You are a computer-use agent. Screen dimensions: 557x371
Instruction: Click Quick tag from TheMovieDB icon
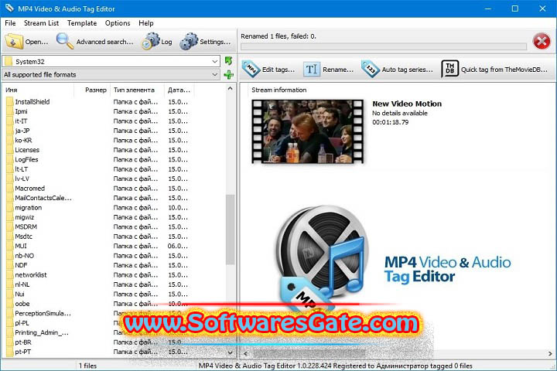click(x=449, y=69)
